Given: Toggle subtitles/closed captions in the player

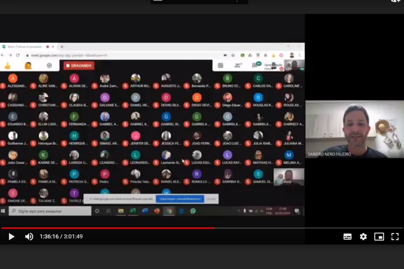Looking at the screenshot, I should pos(347,237).
